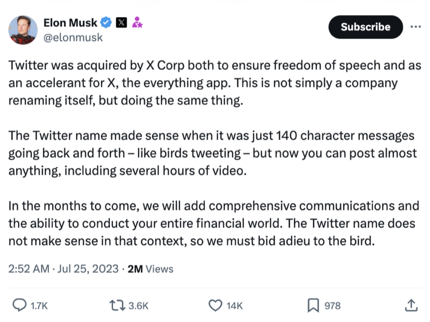Viewport: 430px width, 322px height.
Task: Click Elon Musk's display name
Action: point(71,22)
